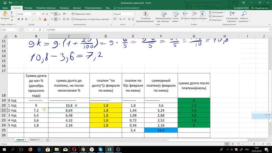Viewport: 272px width, 153px height.
Task: Add a new sheet with plus icon
Action: tap(48, 140)
